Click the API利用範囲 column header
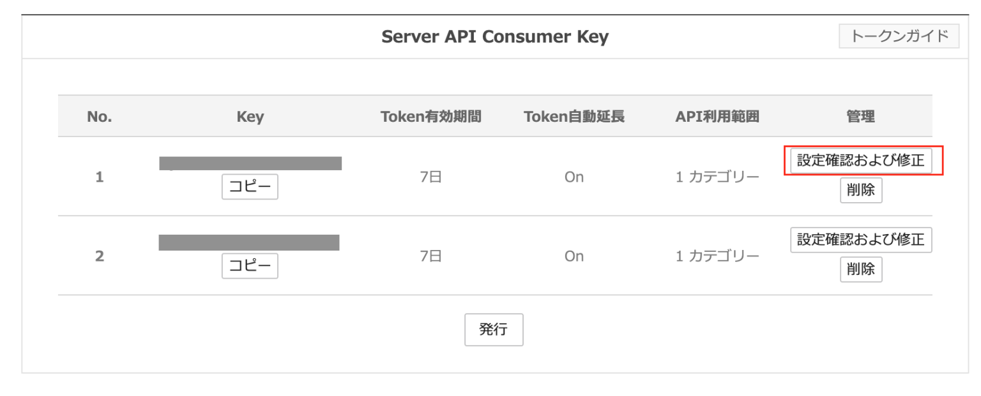 click(x=717, y=117)
